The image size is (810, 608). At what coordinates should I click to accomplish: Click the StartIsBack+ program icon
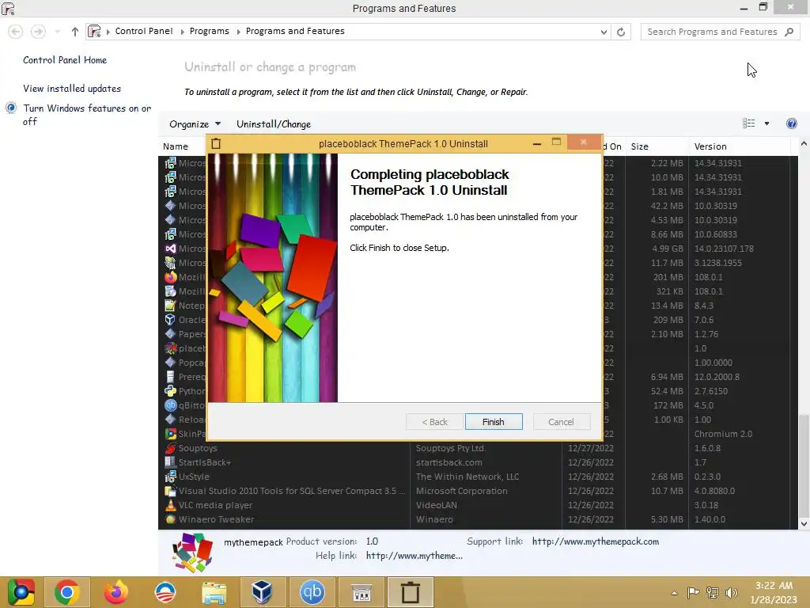171,462
